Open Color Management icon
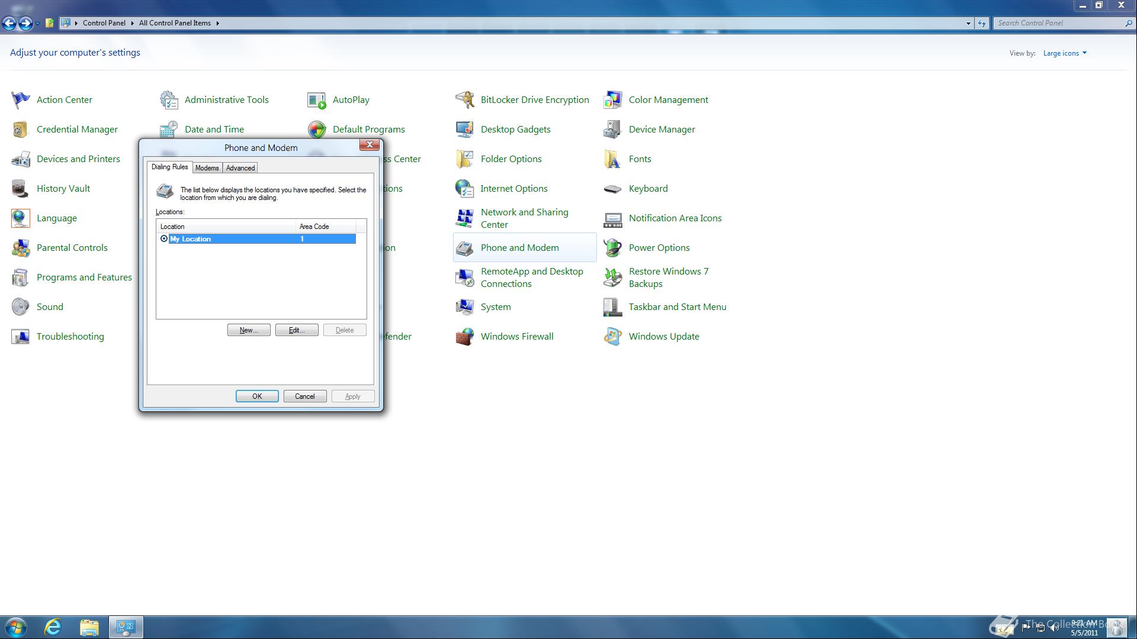The height and width of the screenshot is (639, 1137). [613, 100]
